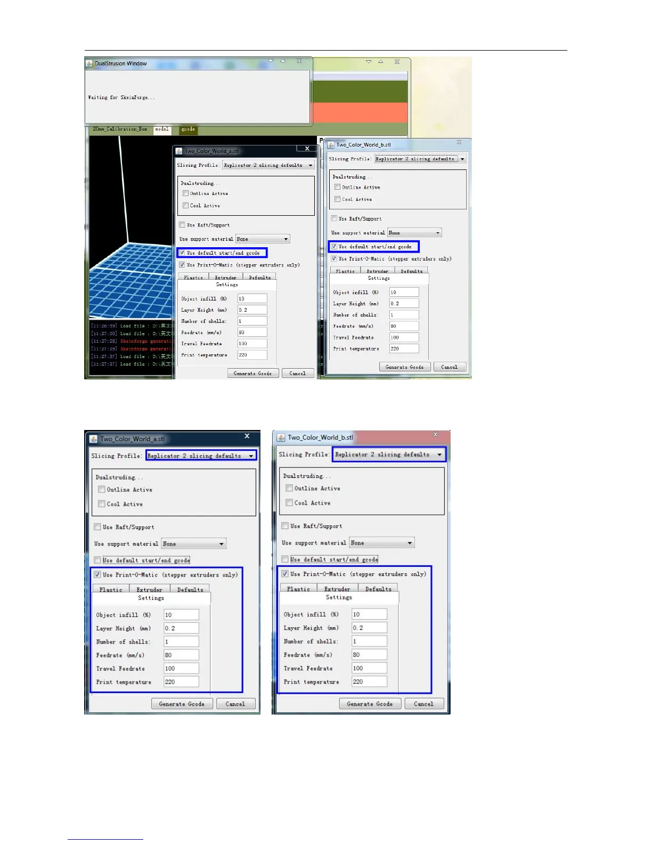Uncheck checked 'Use default start/end gcode' in small Two_Color_World_b.stl dialog
This screenshot has width=652, height=844.
(x=334, y=247)
